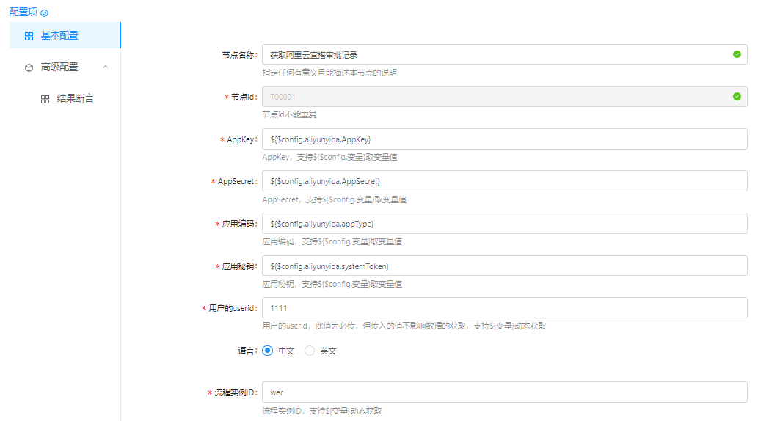
Task: Click the grid icon next to 结果断言
Action: [45, 99]
